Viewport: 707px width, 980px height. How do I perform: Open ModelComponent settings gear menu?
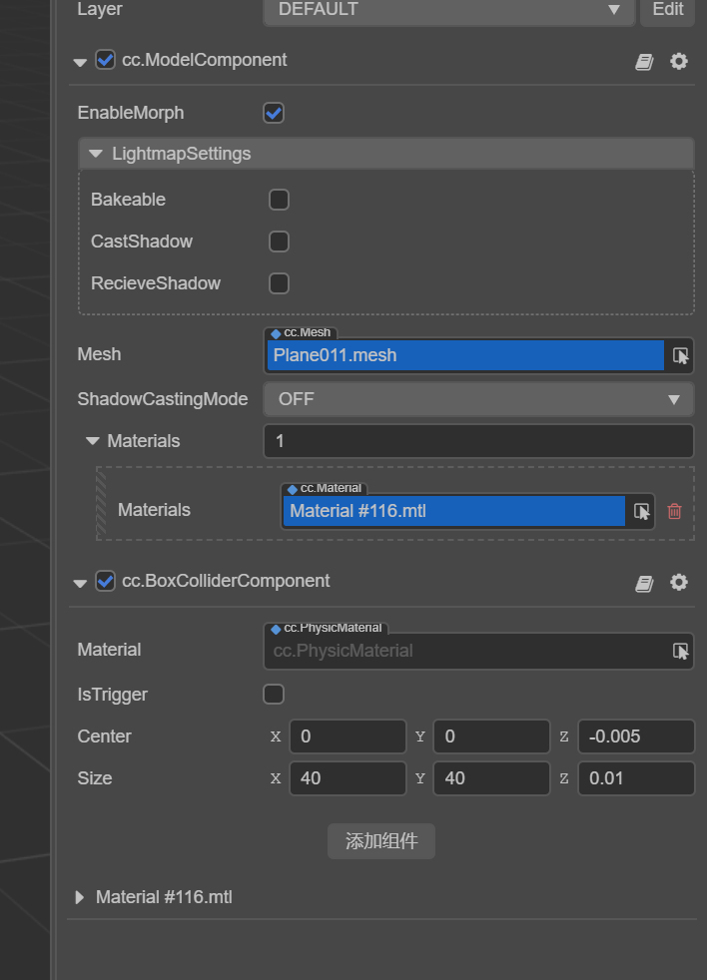pos(679,62)
